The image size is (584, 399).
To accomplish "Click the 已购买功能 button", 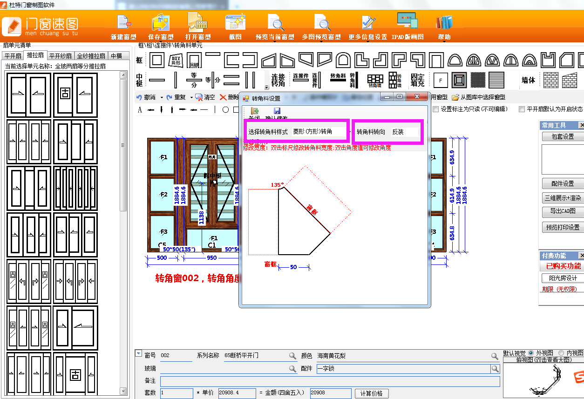I will [x=563, y=266].
